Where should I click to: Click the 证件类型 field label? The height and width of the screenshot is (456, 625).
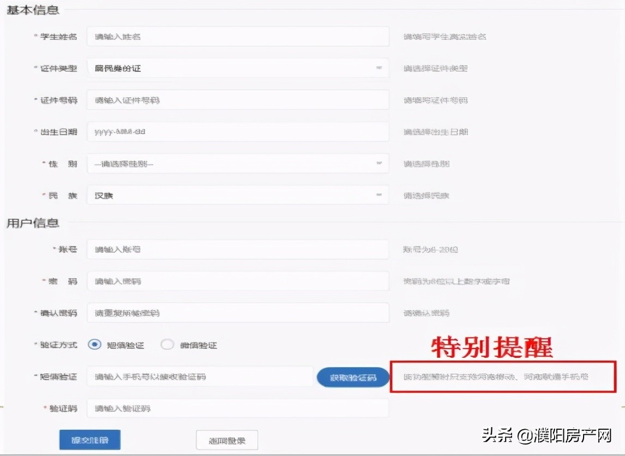click(x=58, y=69)
